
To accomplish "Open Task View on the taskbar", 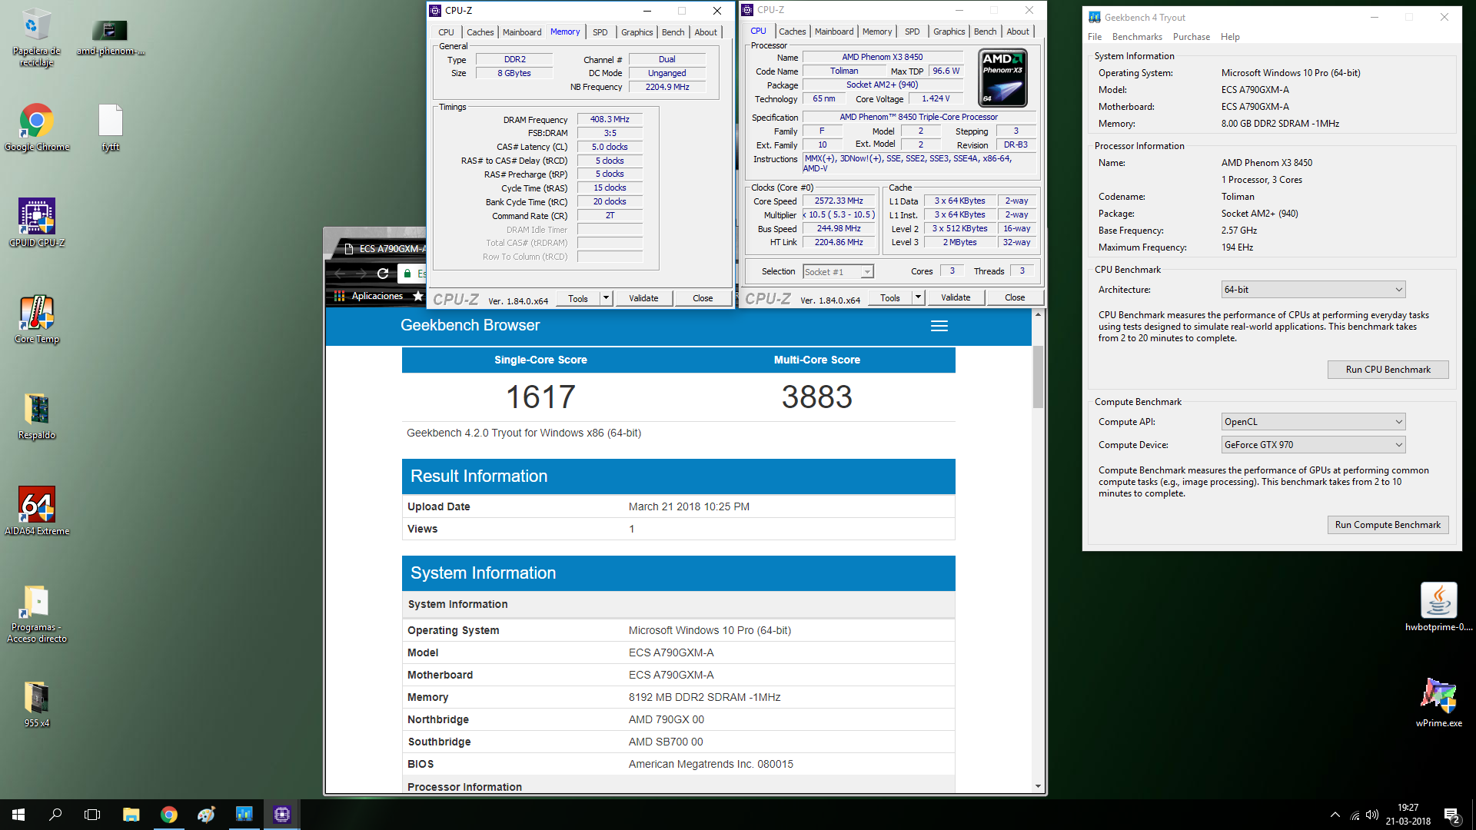I will 92,815.
